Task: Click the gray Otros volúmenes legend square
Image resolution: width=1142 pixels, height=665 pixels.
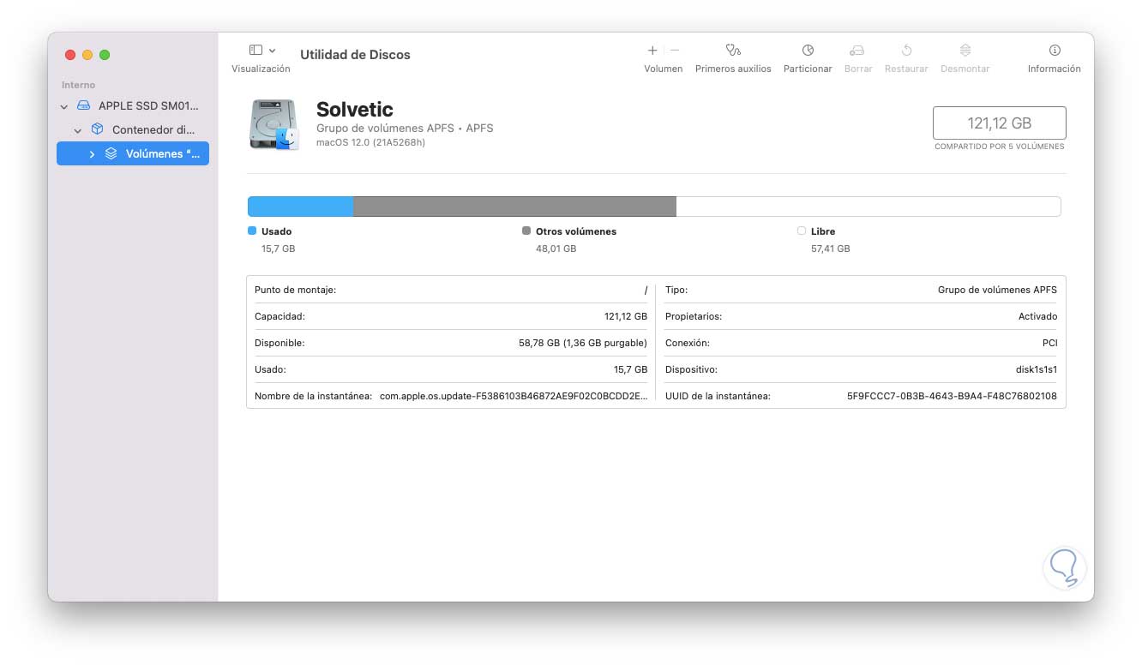Action: click(x=526, y=231)
